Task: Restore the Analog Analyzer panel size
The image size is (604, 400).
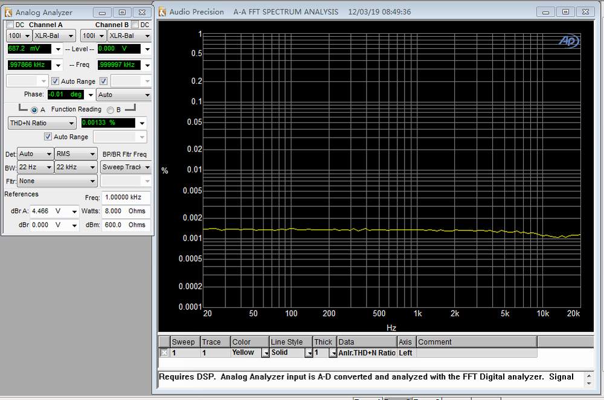Action: pos(122,13)
